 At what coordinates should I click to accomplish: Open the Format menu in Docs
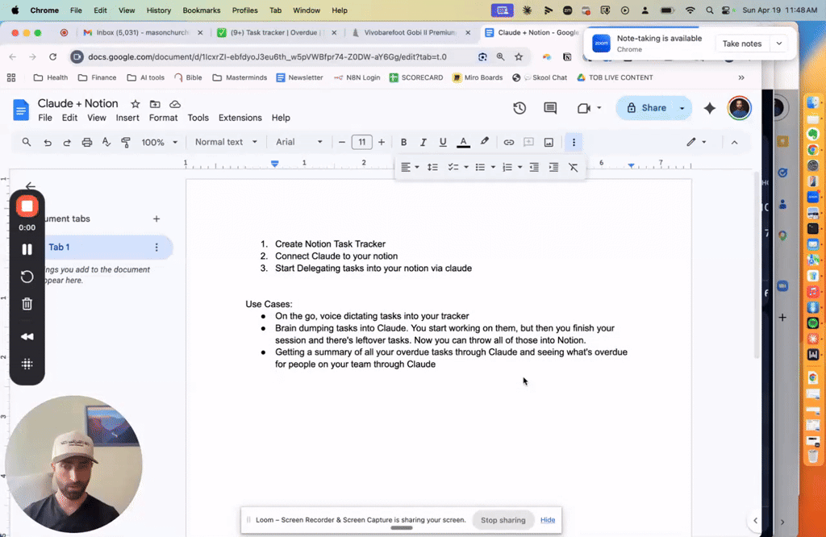(x=163, y=118)
